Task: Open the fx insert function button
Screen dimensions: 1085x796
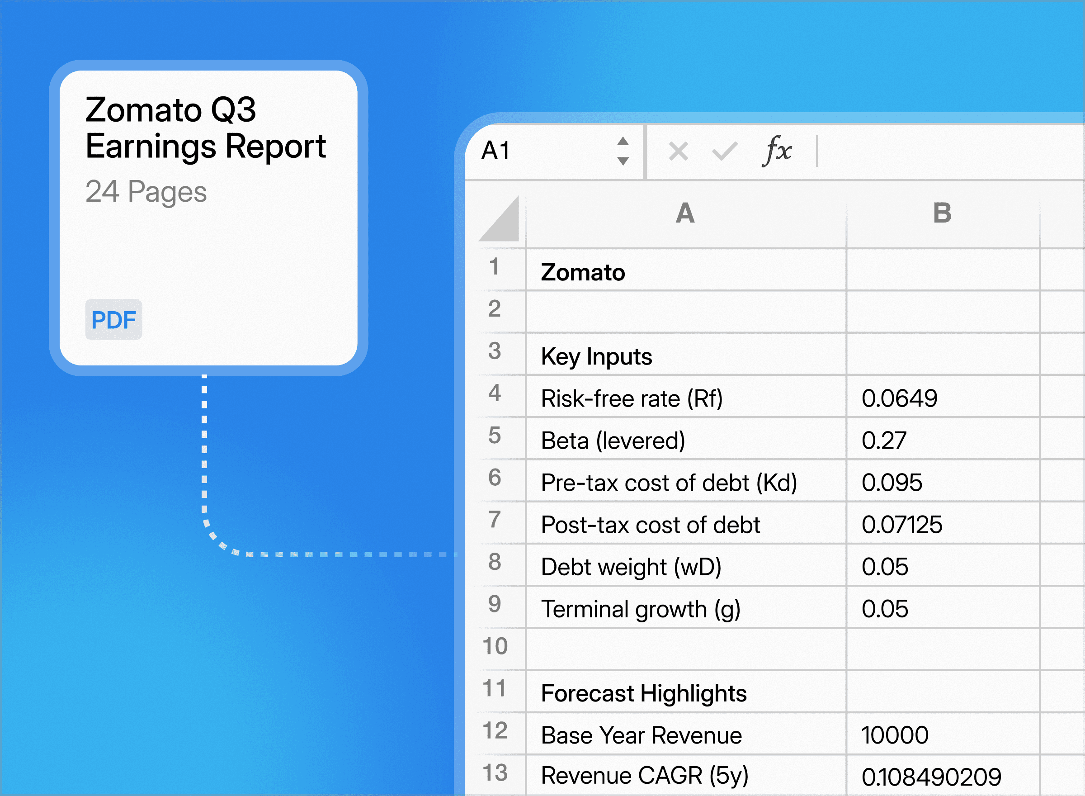Action: [776, 150]
